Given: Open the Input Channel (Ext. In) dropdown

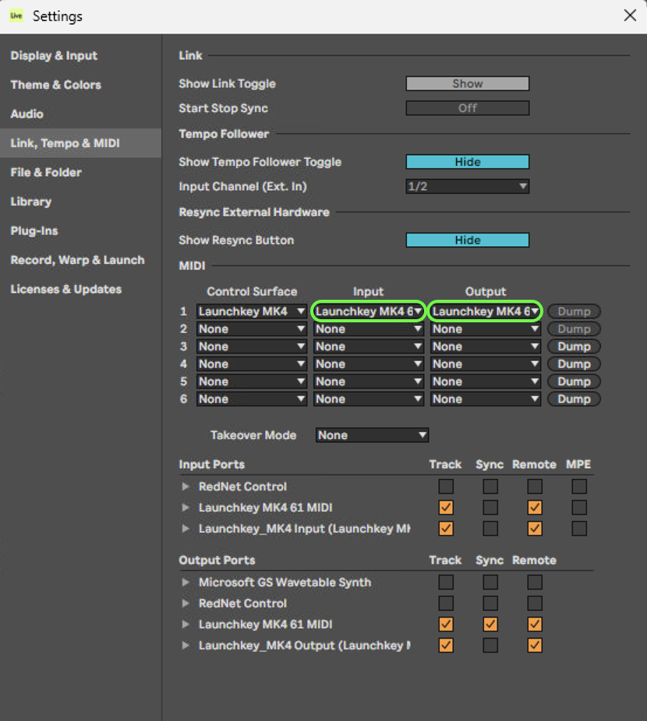Looking at the screenshot, I should tap(468, 186).
